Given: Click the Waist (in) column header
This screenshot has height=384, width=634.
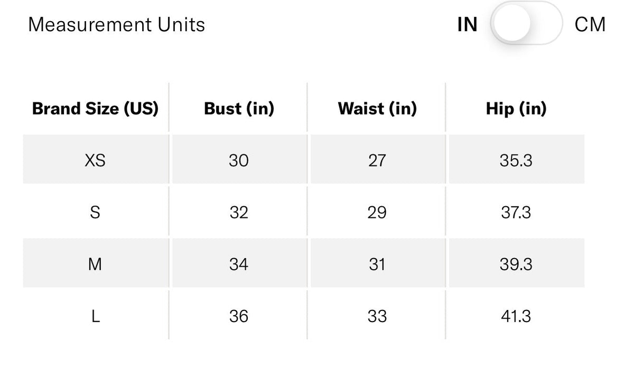Looking at the screenshot, I should 377,108.
